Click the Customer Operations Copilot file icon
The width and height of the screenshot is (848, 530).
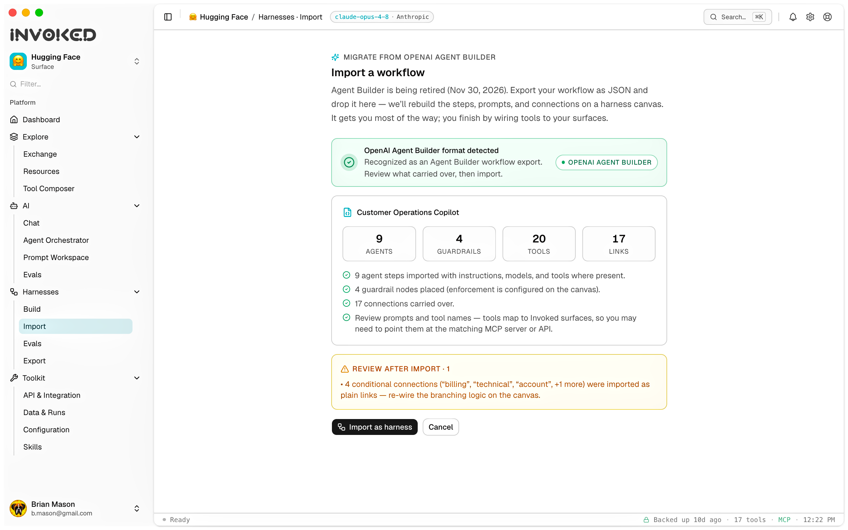click(347, 212)
